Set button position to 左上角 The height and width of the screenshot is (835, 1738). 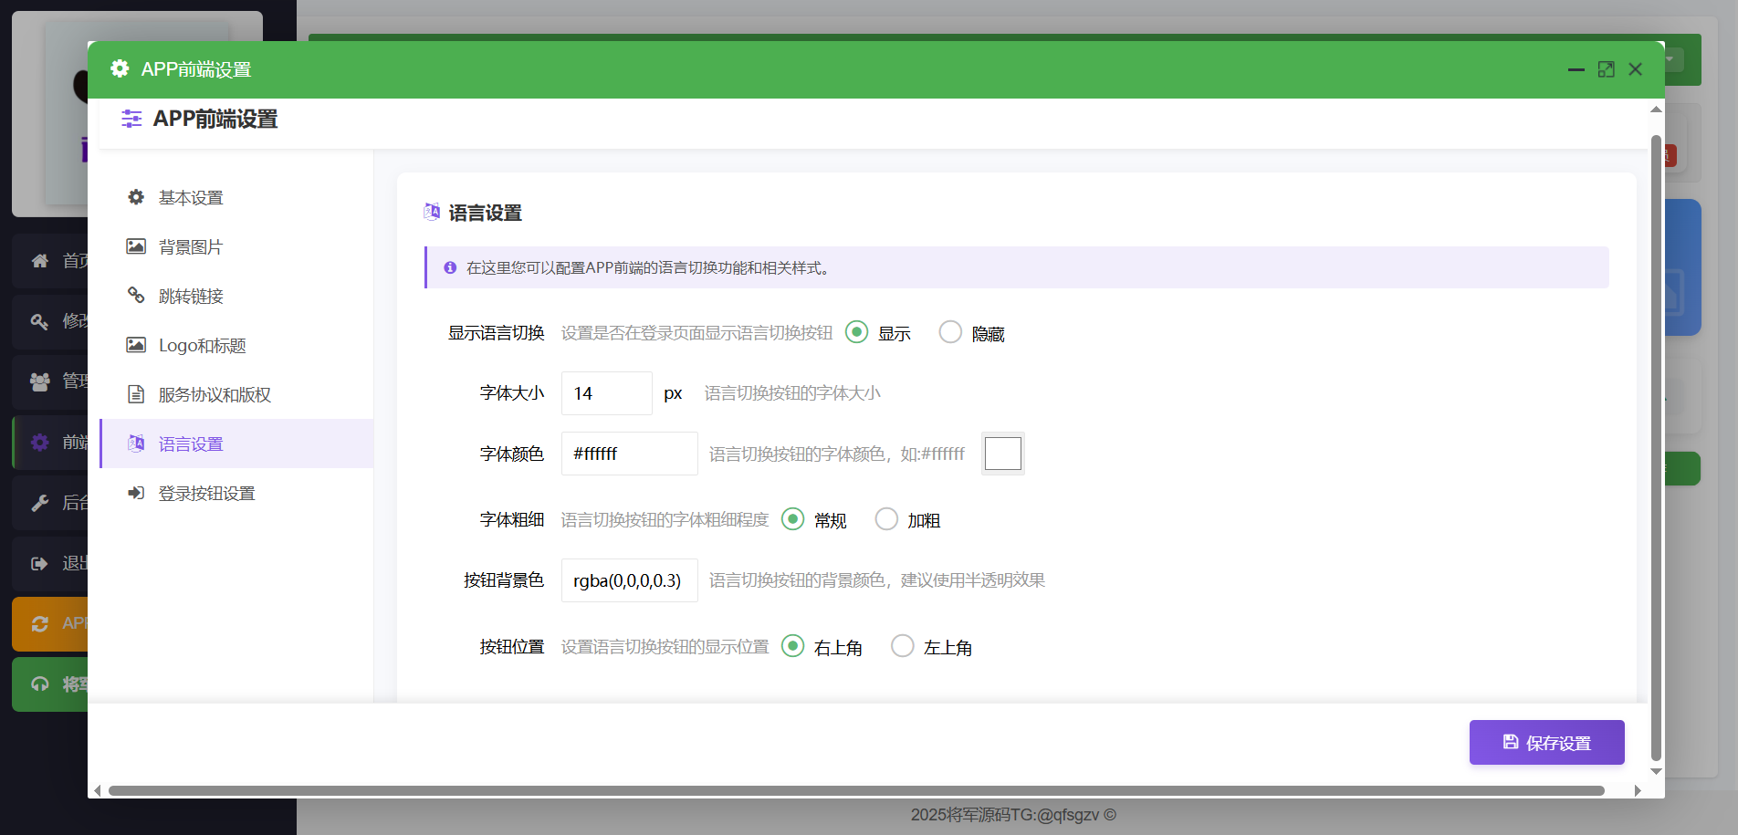click(x=902, y=646)
